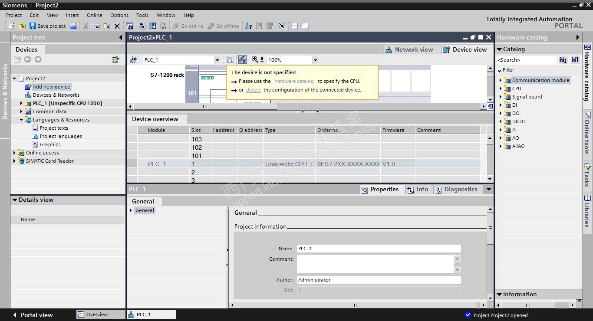Toggle the highlighted view button before the zoom icon

[243, 60]
